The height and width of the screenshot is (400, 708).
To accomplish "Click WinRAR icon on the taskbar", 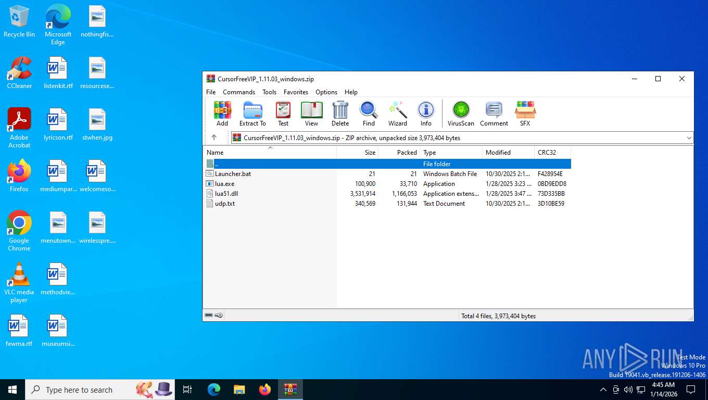I will pyautogui.click(x=290, y=390).
